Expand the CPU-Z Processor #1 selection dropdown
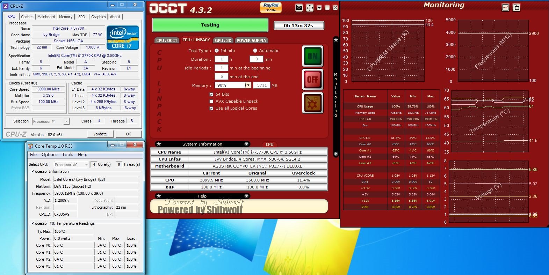This screenshot has width=549, height=275. coord(66,121)
